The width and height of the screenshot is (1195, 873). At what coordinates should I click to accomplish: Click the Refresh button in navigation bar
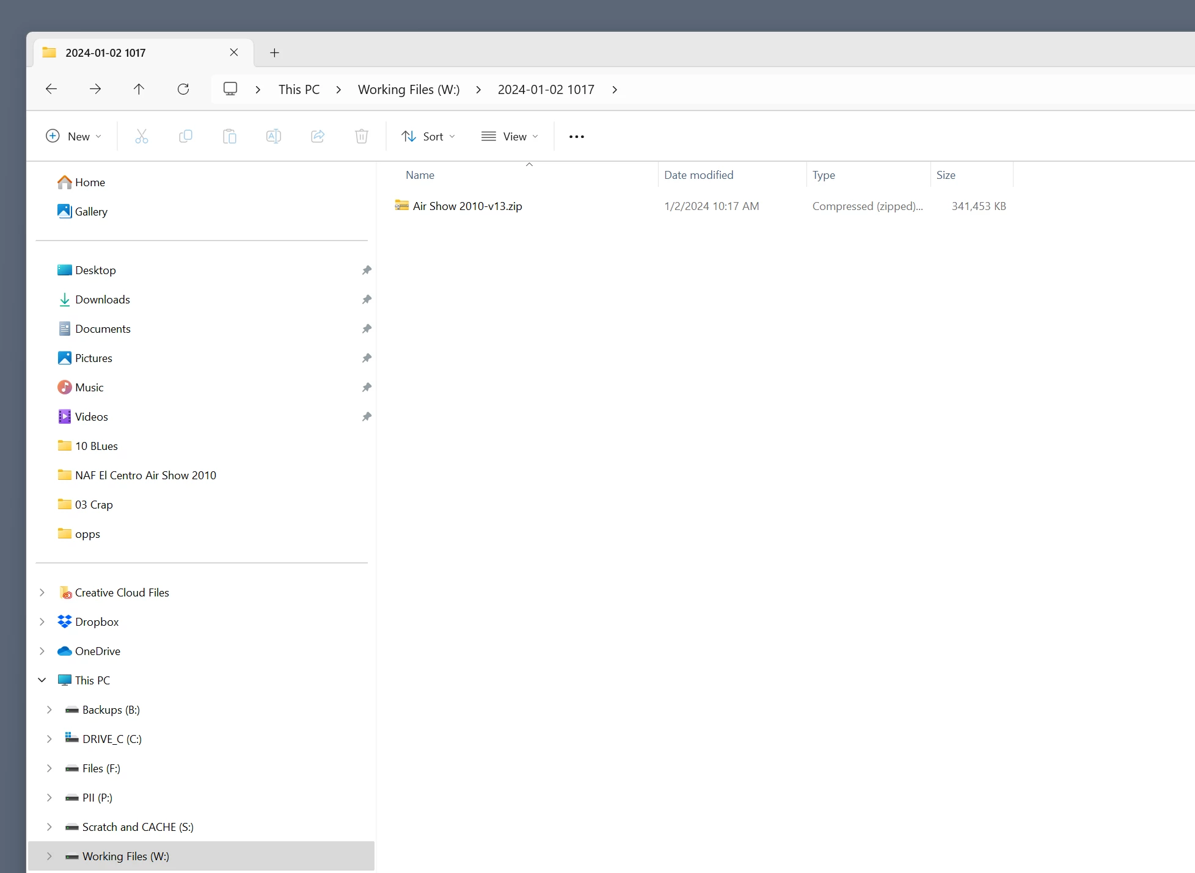click(x=183, y=89)
